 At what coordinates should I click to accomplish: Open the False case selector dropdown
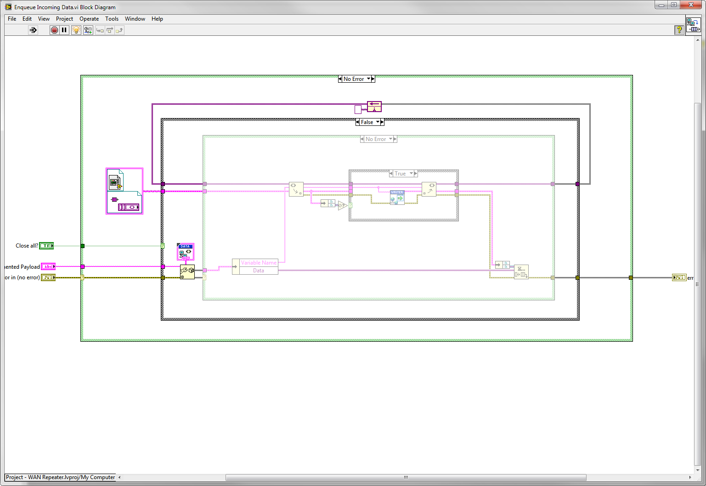click(378, 122)
